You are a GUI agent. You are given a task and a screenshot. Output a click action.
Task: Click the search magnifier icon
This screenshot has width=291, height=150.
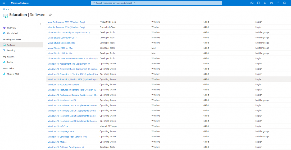point(94,3)
